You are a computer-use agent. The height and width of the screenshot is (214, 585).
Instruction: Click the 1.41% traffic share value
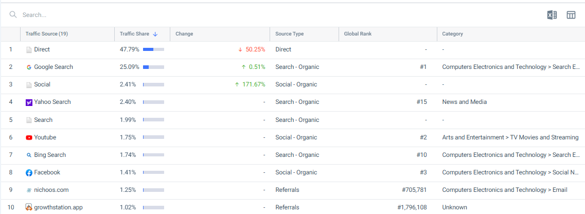click(x=128, y=172)
